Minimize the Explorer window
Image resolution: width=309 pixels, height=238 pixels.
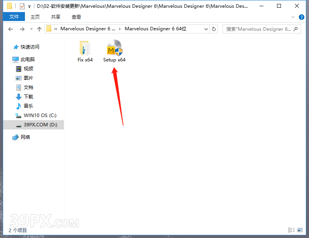pyautogui.click(x=261, y=6)
